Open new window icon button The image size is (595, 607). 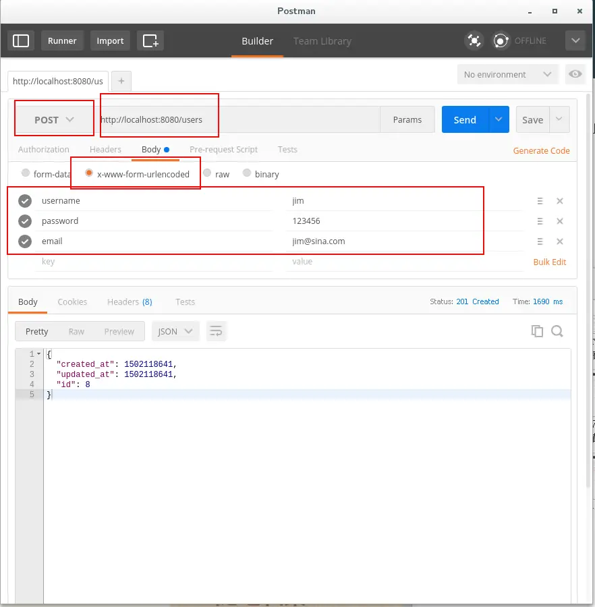point(150,40)
